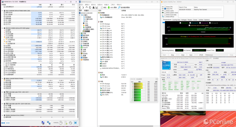
Task: Toggle SAMSUNG drive graph checkbox
Action: (189, 25)
